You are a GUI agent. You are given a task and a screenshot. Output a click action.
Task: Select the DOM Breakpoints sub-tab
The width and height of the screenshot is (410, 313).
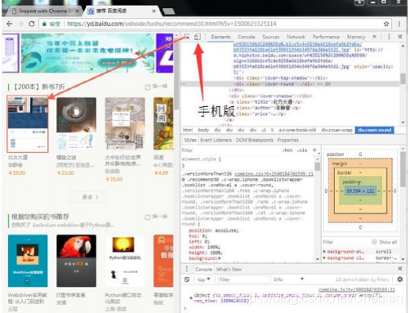254,140
